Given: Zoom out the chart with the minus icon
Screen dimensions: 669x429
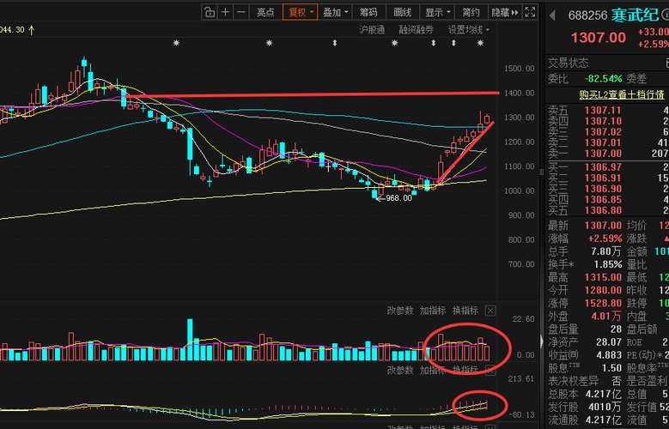Looking at the screenshot, I should 241,12.
